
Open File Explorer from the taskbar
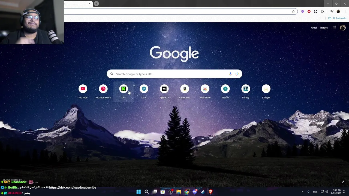[179, 192]
